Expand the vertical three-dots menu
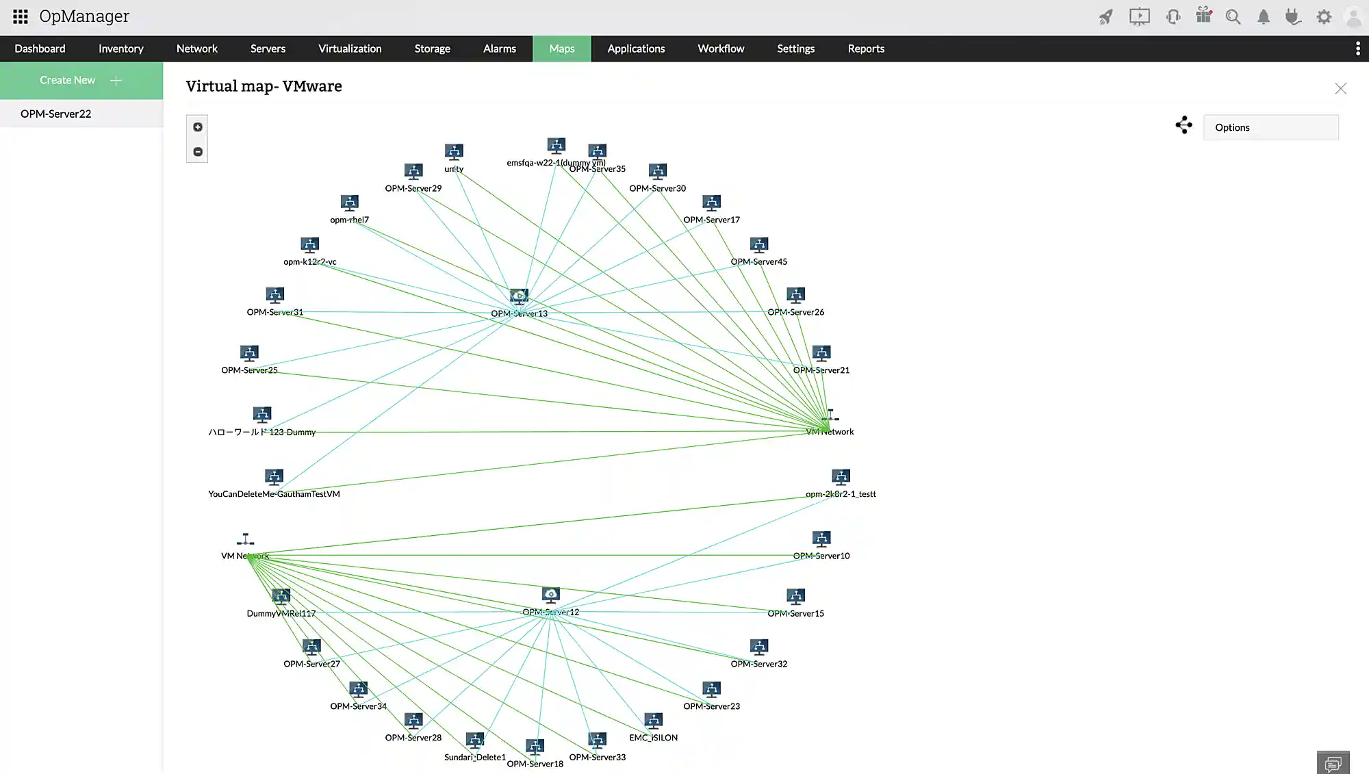The height and width of the screenshot is (774, 1369). [x=1358, y=49]
